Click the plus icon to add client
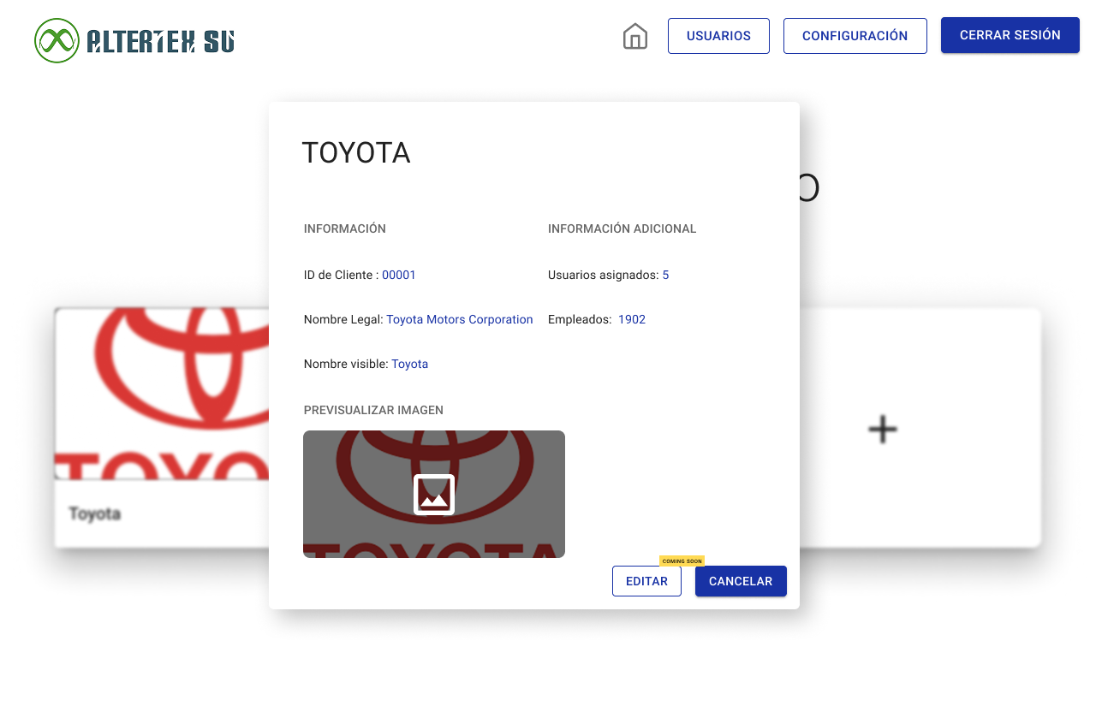Image resolution: width=1096 pixels, height=712 pixels. pyautogui.click(x=883, y=429)
